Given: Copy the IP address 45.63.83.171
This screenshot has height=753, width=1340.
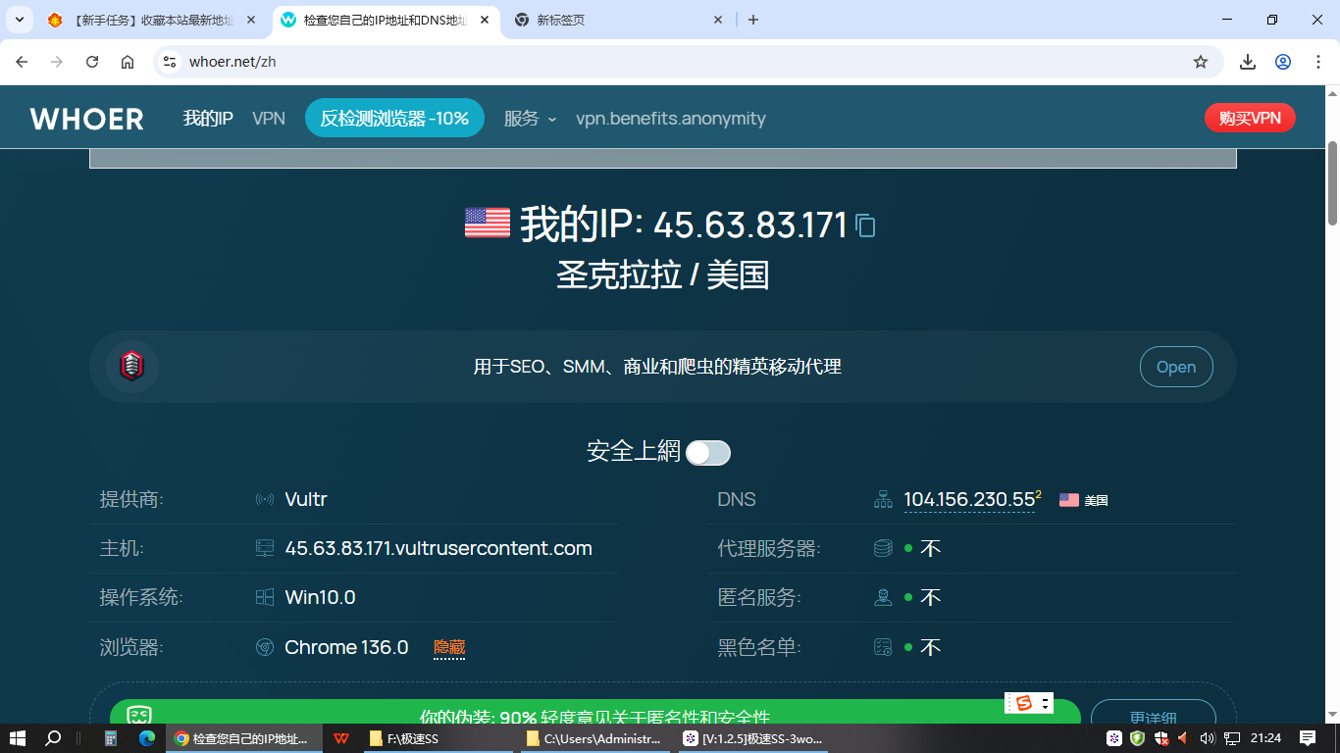Looking at the screenshot, I should [x=865, y=226].
